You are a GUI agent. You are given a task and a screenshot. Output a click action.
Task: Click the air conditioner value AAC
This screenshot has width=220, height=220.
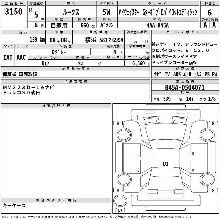tap(21, 57)
